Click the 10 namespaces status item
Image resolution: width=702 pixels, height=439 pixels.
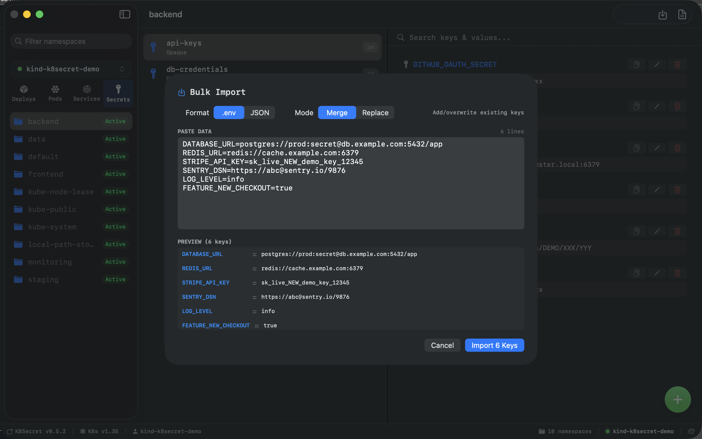click(565, 431)
